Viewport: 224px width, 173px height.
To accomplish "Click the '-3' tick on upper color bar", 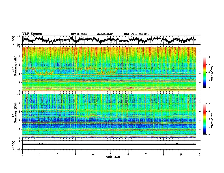I will pyautogui.click(x=208, y=57).
